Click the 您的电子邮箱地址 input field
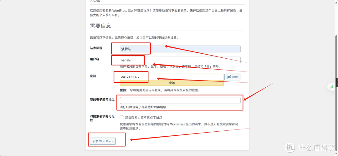Screen dimensions: 338x156 coord(180,100)
